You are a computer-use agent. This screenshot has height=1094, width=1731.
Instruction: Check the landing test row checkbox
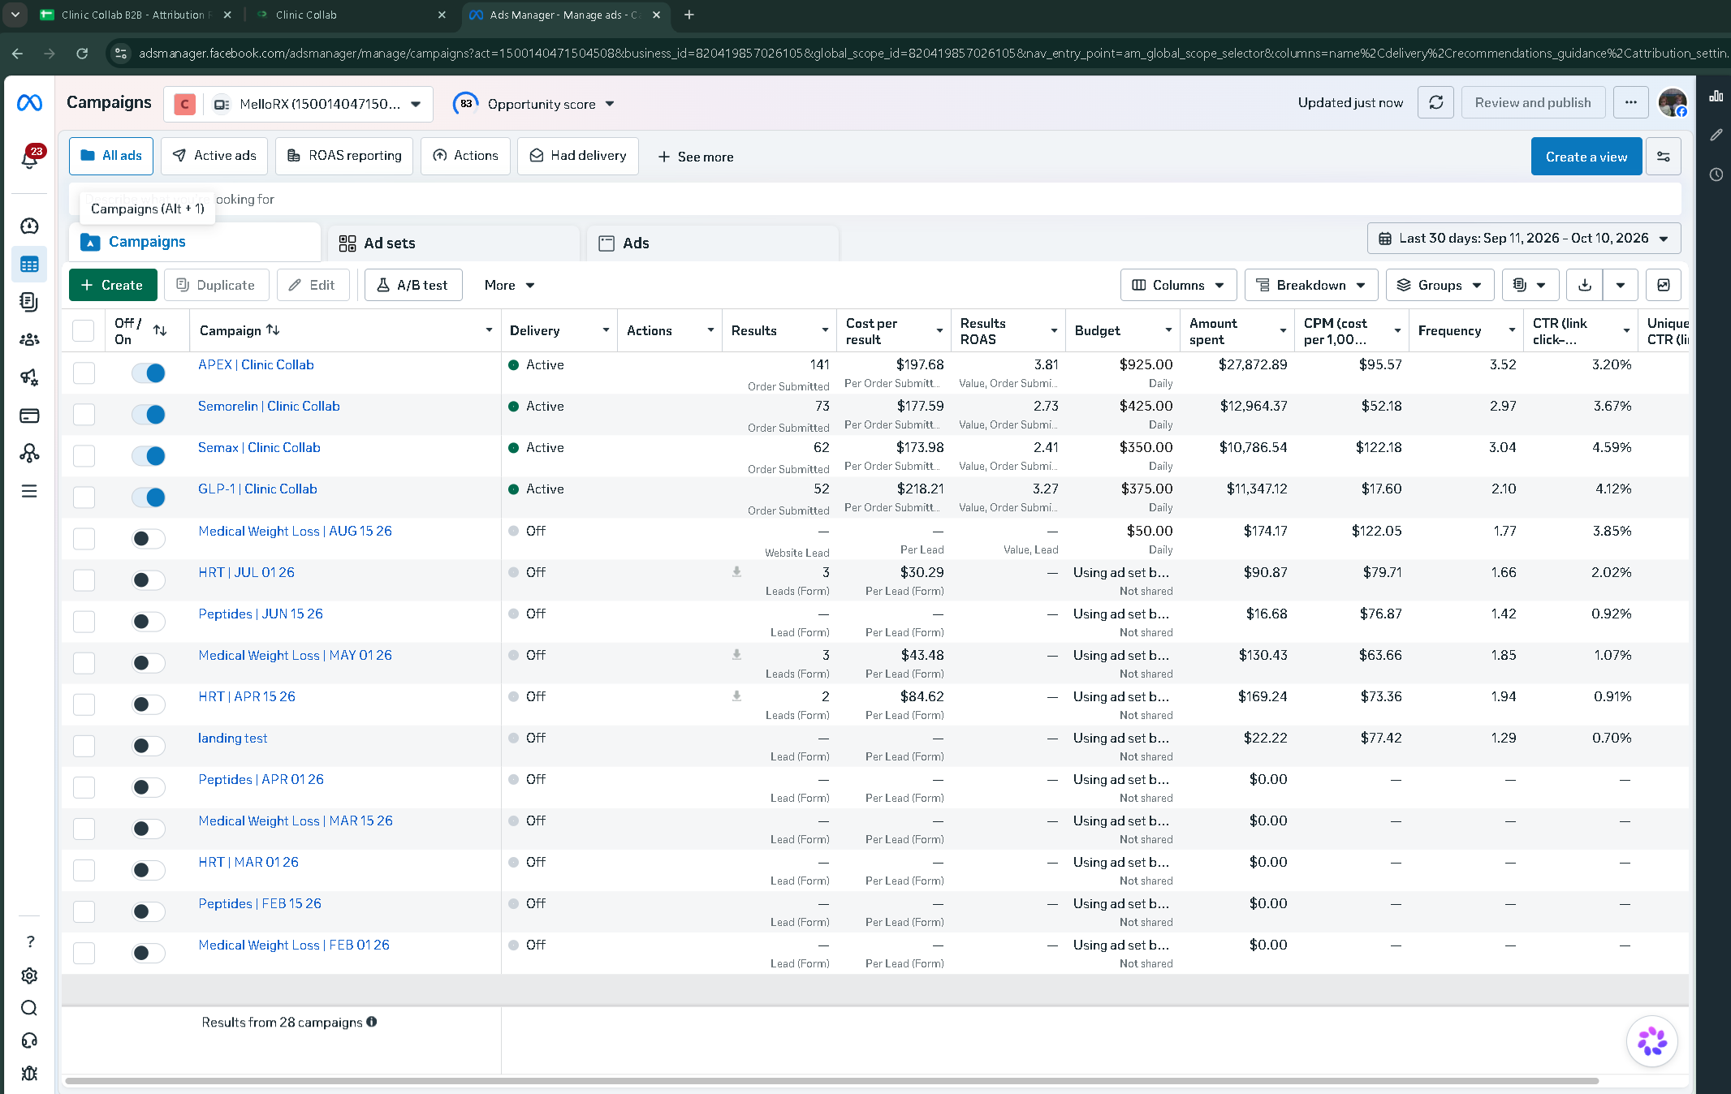click(84, 746)
